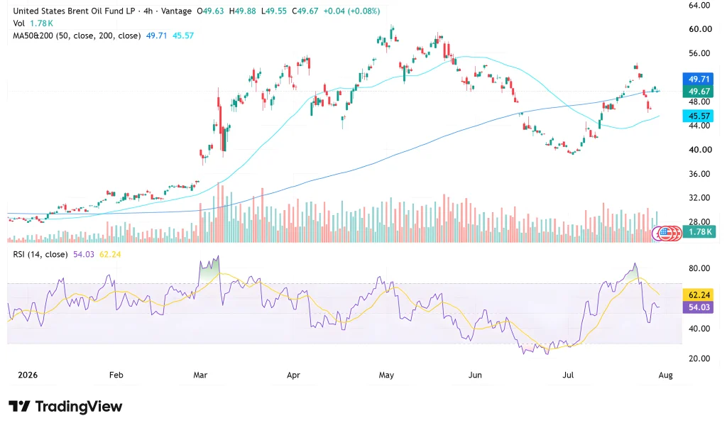Click the 32.00 price axis label
Screen dimensions: 727x428
pyautogui.click(x=699, y=197)
